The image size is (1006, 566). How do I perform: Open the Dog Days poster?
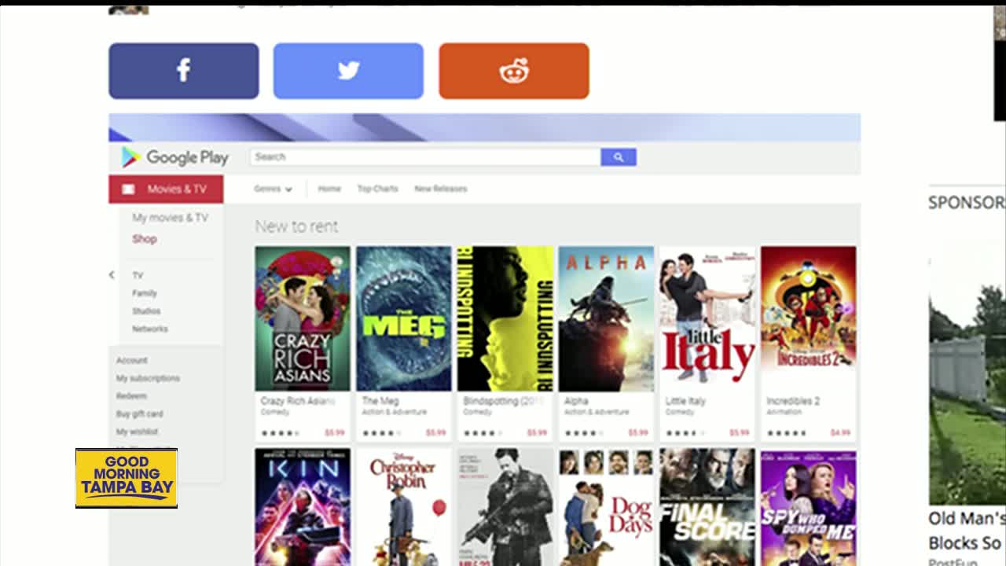point(606,507)
